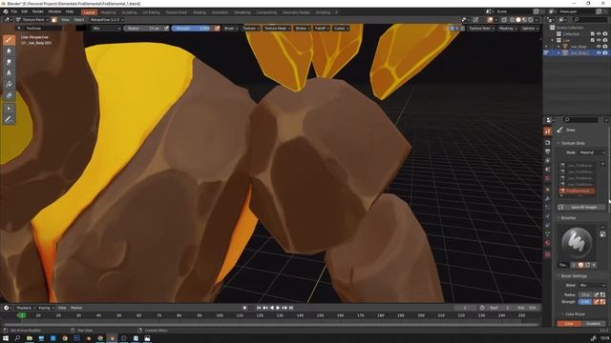611x343 pixels.
Task: Select the Draw brush tool
Action: pos(9,40)
